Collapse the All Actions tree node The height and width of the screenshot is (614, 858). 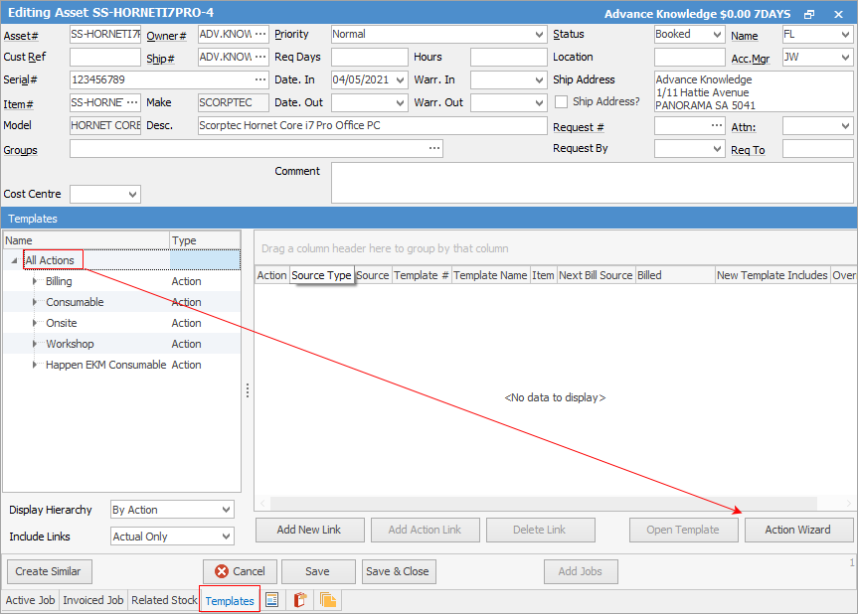(x=15, y=260)
